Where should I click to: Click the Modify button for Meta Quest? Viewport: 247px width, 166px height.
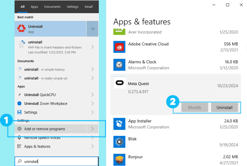click(x=195, y=107)
